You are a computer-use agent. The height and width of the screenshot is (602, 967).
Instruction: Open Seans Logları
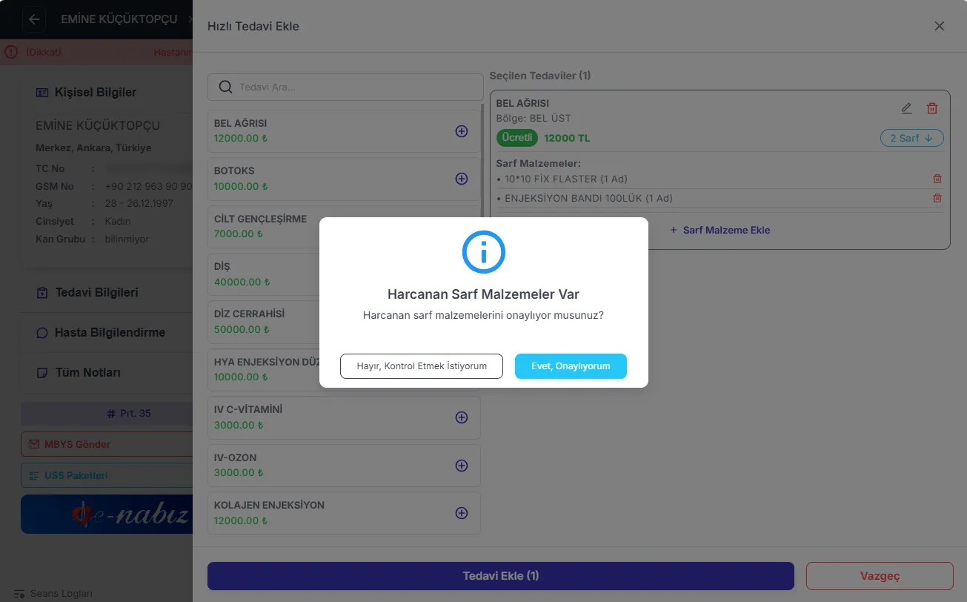53,594
